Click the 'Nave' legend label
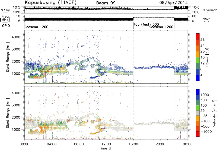Image resolution: width=217 pixels, height=150 pixels. (206, 19)
